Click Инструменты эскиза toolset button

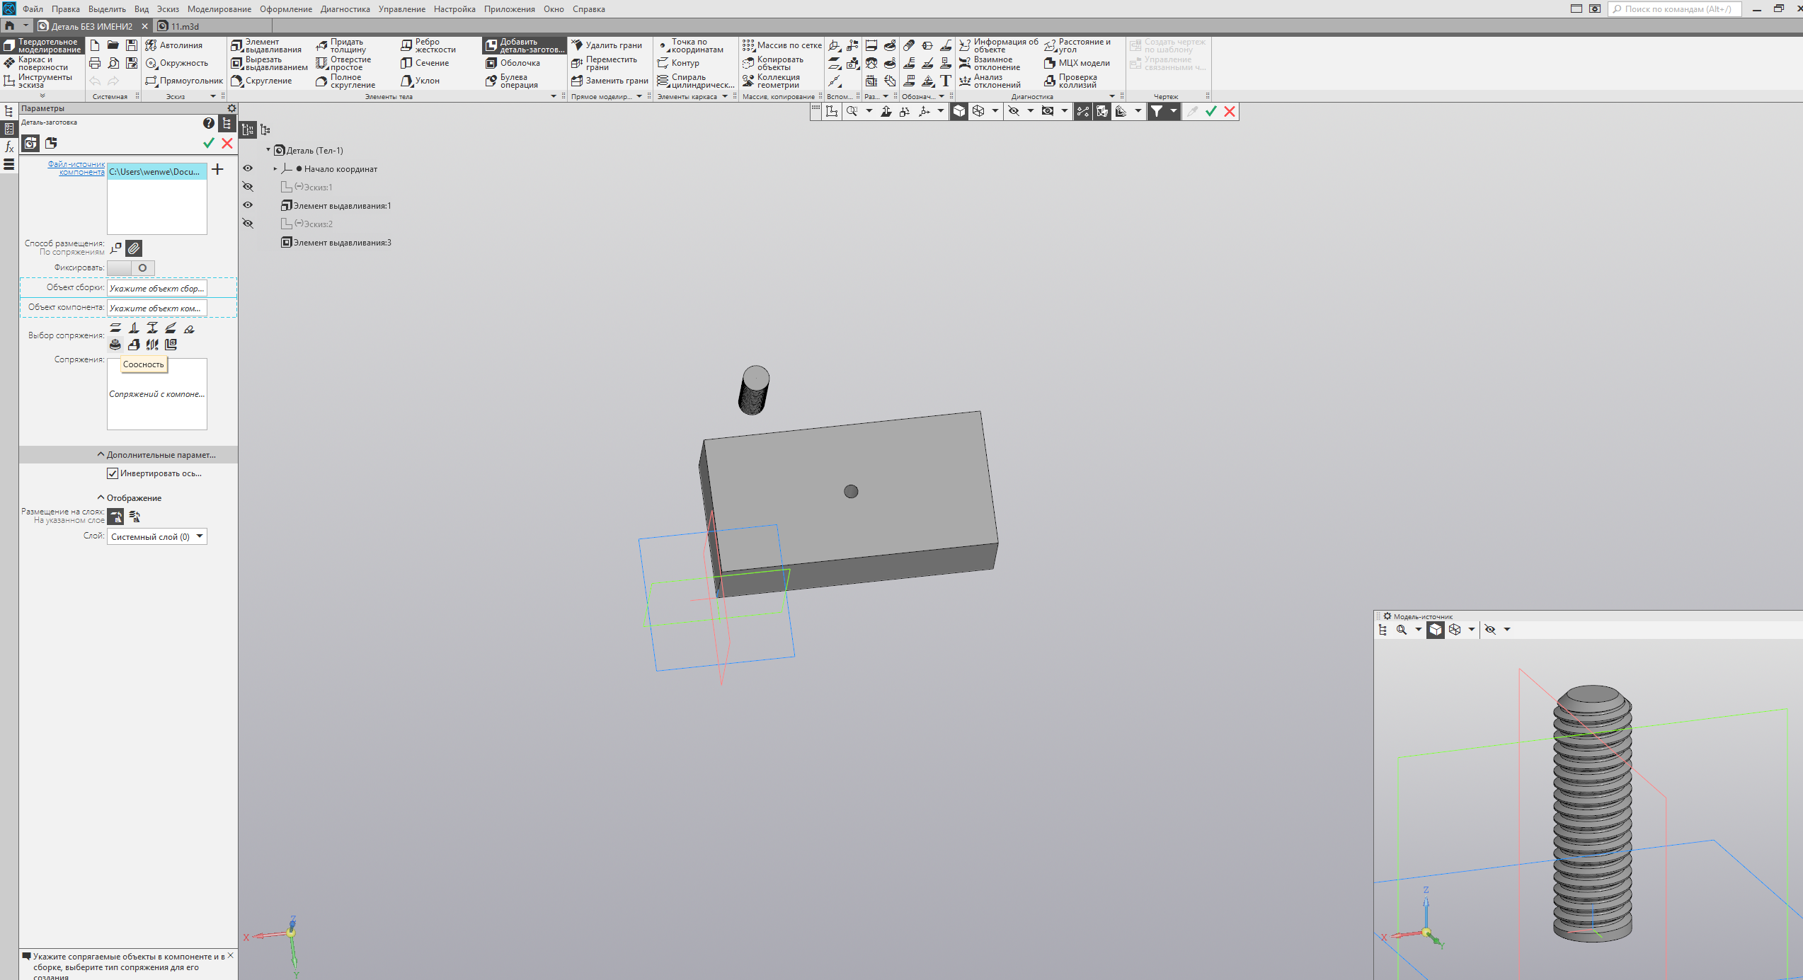click(x=38, y=81)
